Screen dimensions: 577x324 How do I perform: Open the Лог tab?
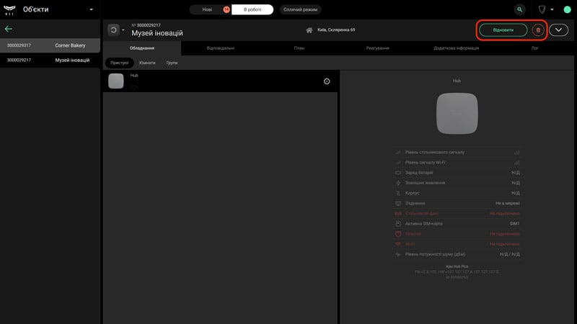click(534, 48)
